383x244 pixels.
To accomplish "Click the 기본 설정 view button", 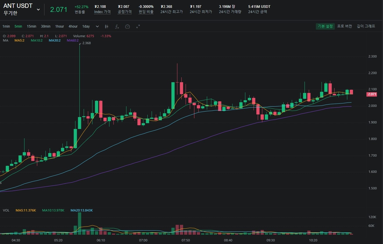I will 325,26.
